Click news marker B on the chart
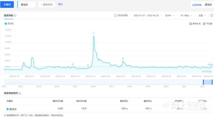The image size is (214, 117). tap(88, 65)
